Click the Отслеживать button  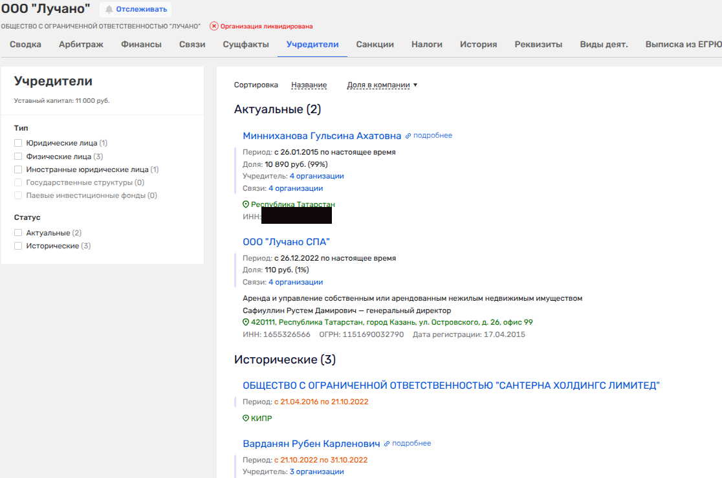pos(140,10)
